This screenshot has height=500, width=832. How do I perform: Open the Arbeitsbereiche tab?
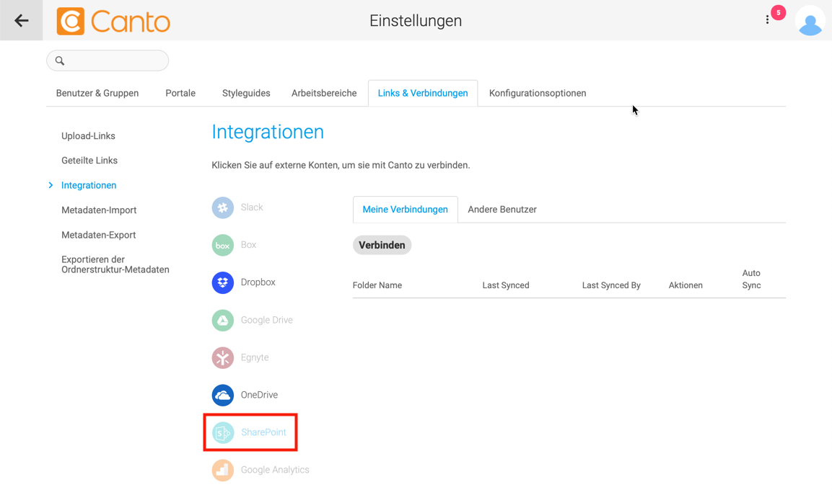[x=324, y=93]
